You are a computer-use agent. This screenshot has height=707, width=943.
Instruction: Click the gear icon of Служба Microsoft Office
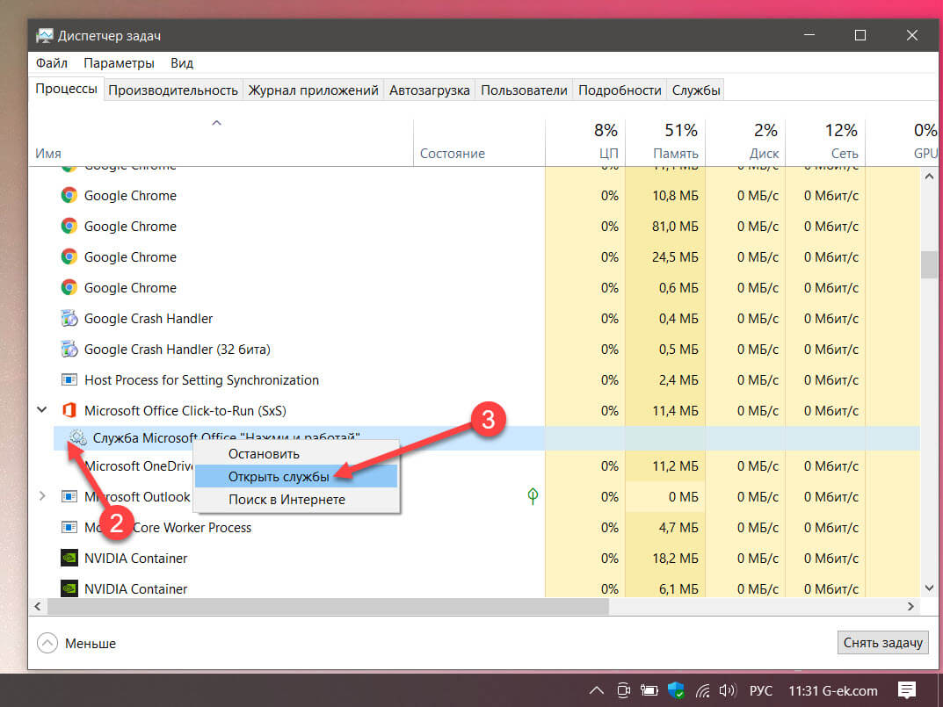click(77, 437)
